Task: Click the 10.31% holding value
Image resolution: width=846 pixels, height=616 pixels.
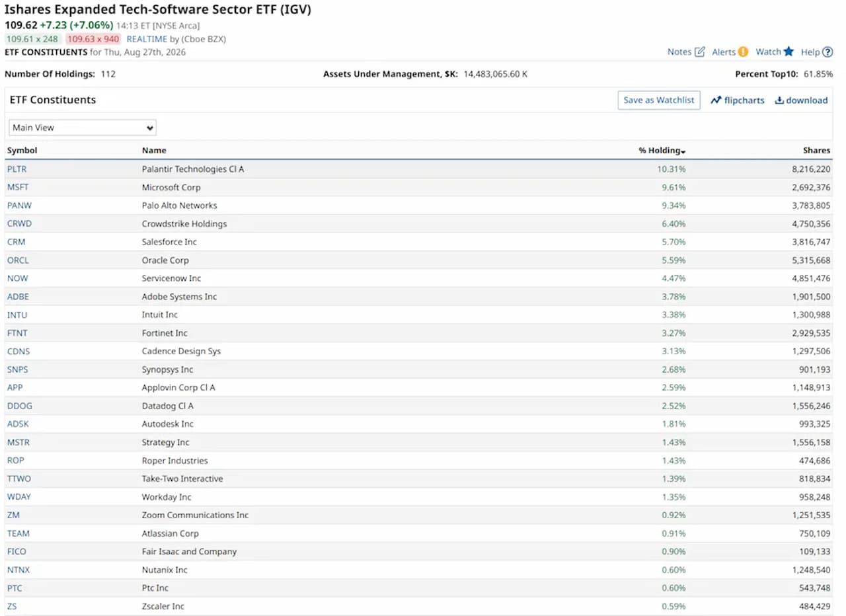Action: pyautogui.click(x=672, y=169)
